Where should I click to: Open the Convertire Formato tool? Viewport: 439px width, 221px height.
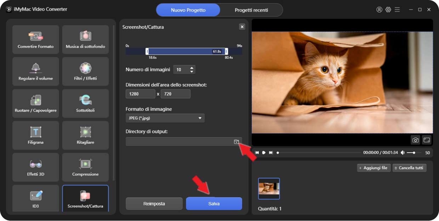pyautogui.click(x=35, y=39)
